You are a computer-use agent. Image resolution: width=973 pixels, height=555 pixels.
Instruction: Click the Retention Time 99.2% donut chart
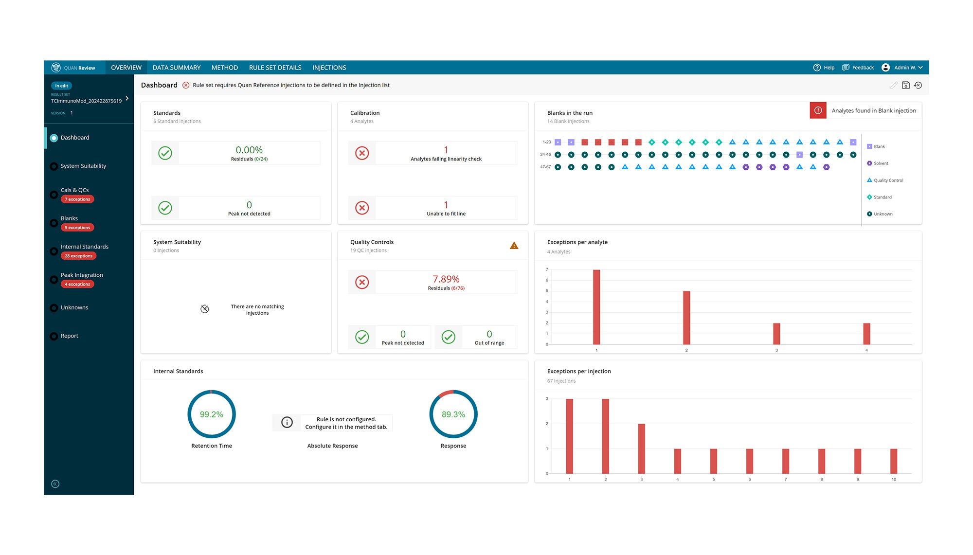211,414
